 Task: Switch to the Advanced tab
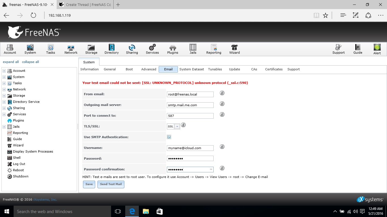148,69
